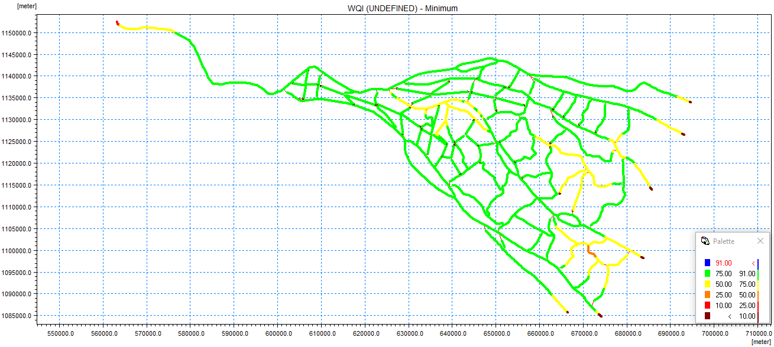Pick the yellow 50.00–75.00 swatch
The image size is (774, 347).
707,284
